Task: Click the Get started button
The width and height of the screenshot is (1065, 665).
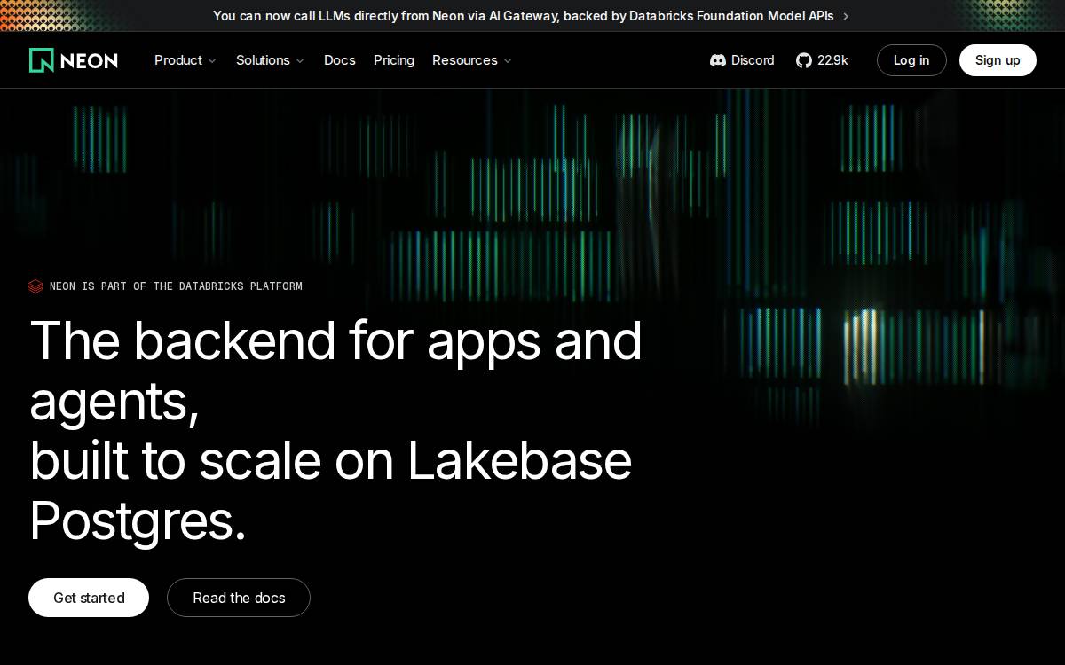Action: click(89, 598)
